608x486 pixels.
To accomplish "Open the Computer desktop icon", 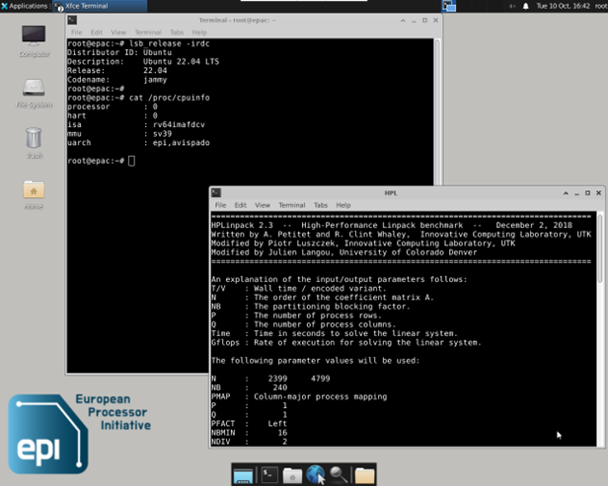I will click(x=34, y=37).
